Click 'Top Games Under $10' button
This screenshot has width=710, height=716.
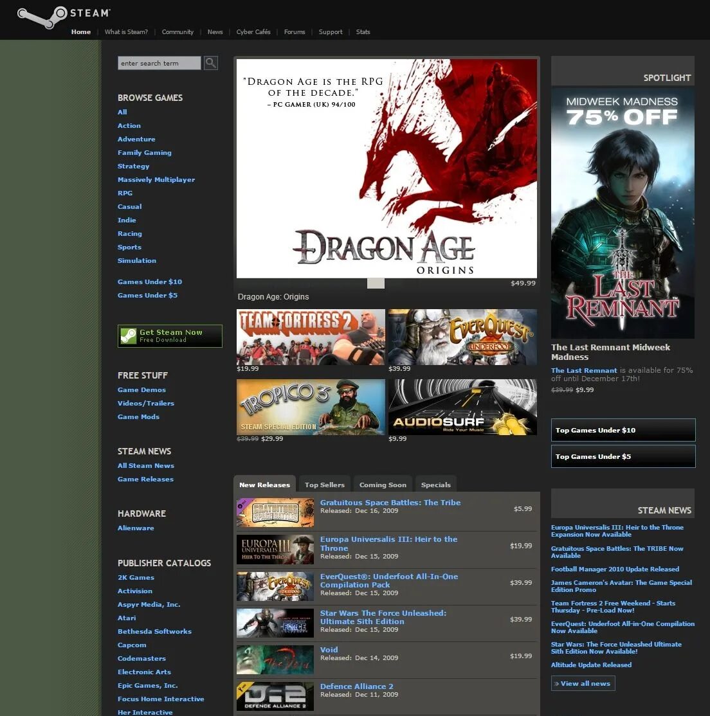pos(623,430)
